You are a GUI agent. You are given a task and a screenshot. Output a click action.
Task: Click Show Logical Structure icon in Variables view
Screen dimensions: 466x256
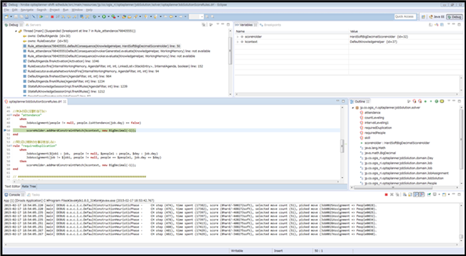point(436,25)
